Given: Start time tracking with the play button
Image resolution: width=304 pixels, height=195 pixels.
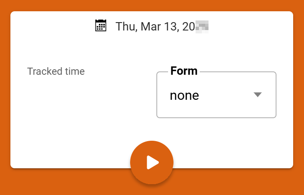Looking at the screenshot, I should click(152, 162).
